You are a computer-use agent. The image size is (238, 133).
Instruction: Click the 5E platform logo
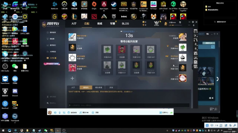[51, 24]
